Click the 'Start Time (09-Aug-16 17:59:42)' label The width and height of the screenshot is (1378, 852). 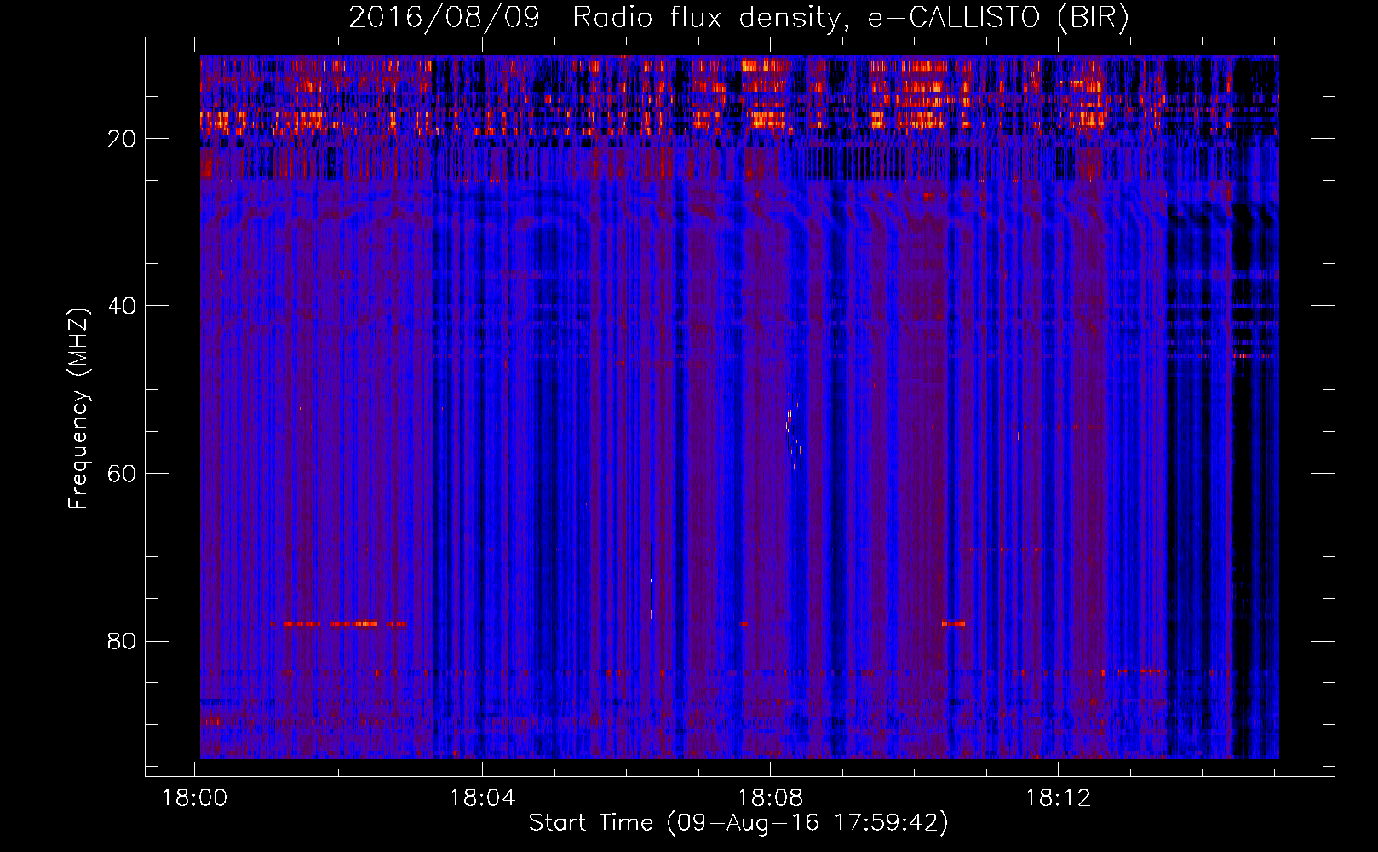click(738, 823)
